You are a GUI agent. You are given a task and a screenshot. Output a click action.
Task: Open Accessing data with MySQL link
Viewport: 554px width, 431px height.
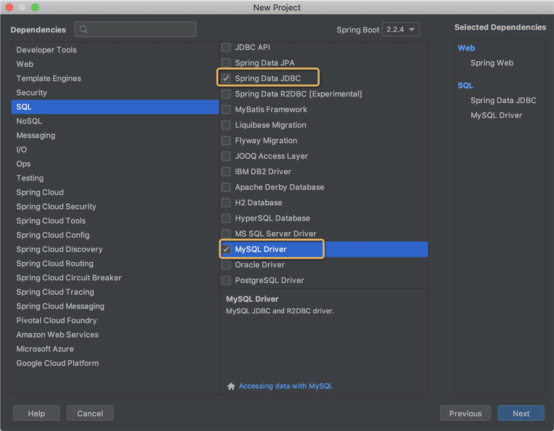(x=286, y=386)
